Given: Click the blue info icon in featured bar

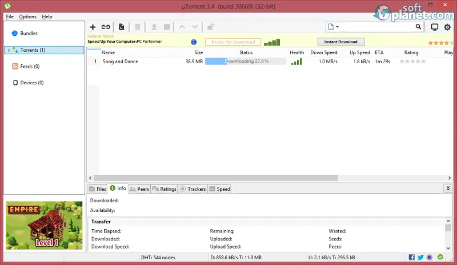Looking at the screenshot, I should coord(194,42).
